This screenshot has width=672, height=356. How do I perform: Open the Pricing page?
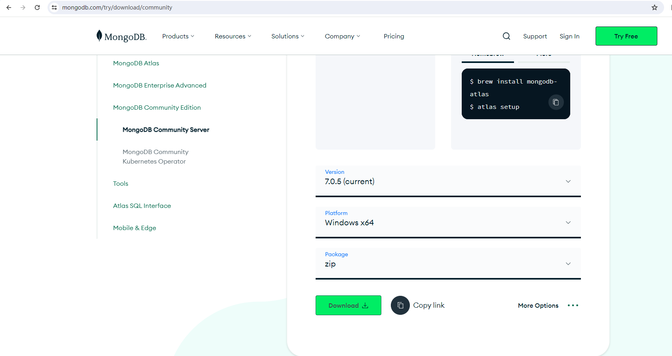pos(394,36)
